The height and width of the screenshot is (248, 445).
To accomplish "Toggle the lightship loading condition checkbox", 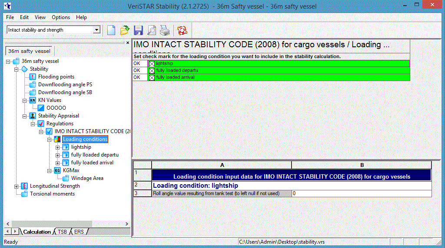I will (x=152, y=64).
